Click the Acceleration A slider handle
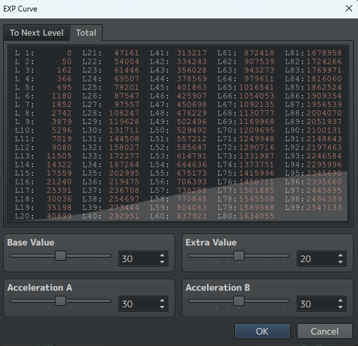 click(61, 301)
